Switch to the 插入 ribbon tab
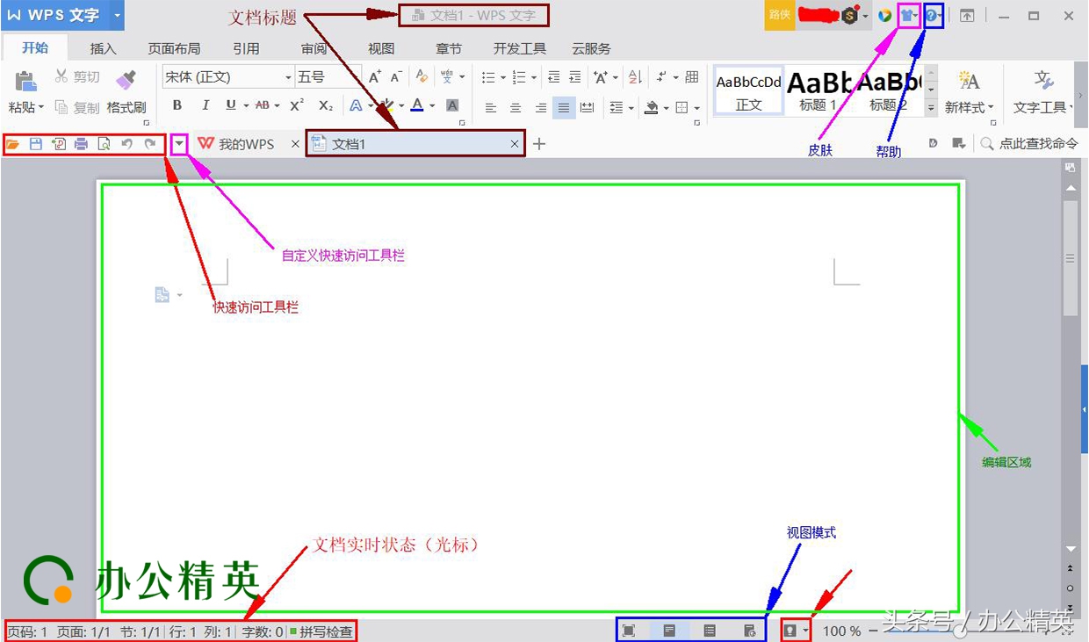 tap(103, 48)
